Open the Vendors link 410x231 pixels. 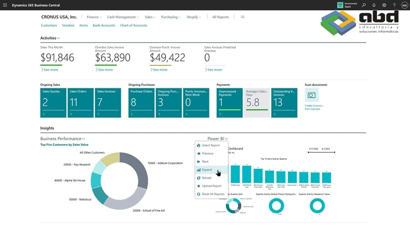coord(68,25)
